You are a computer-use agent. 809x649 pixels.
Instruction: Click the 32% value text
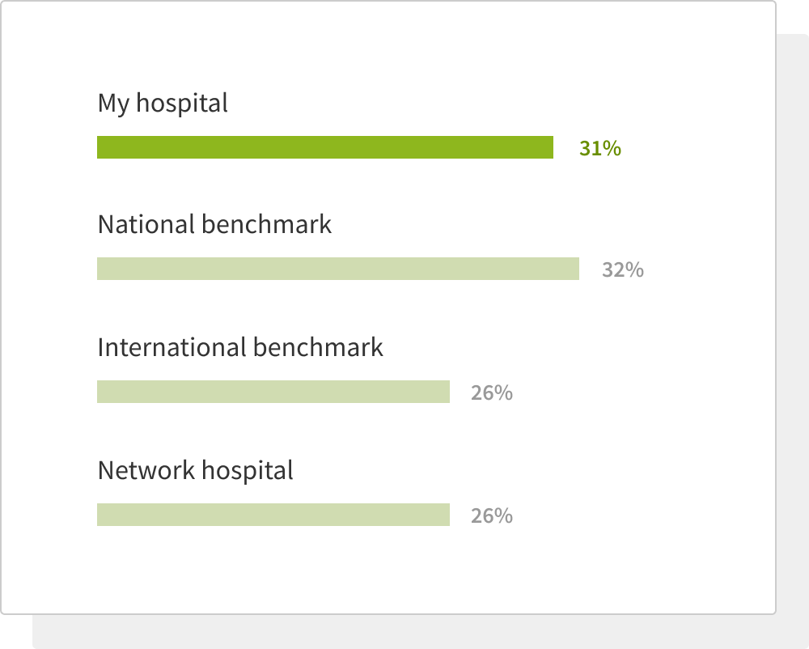click(623, 269)
